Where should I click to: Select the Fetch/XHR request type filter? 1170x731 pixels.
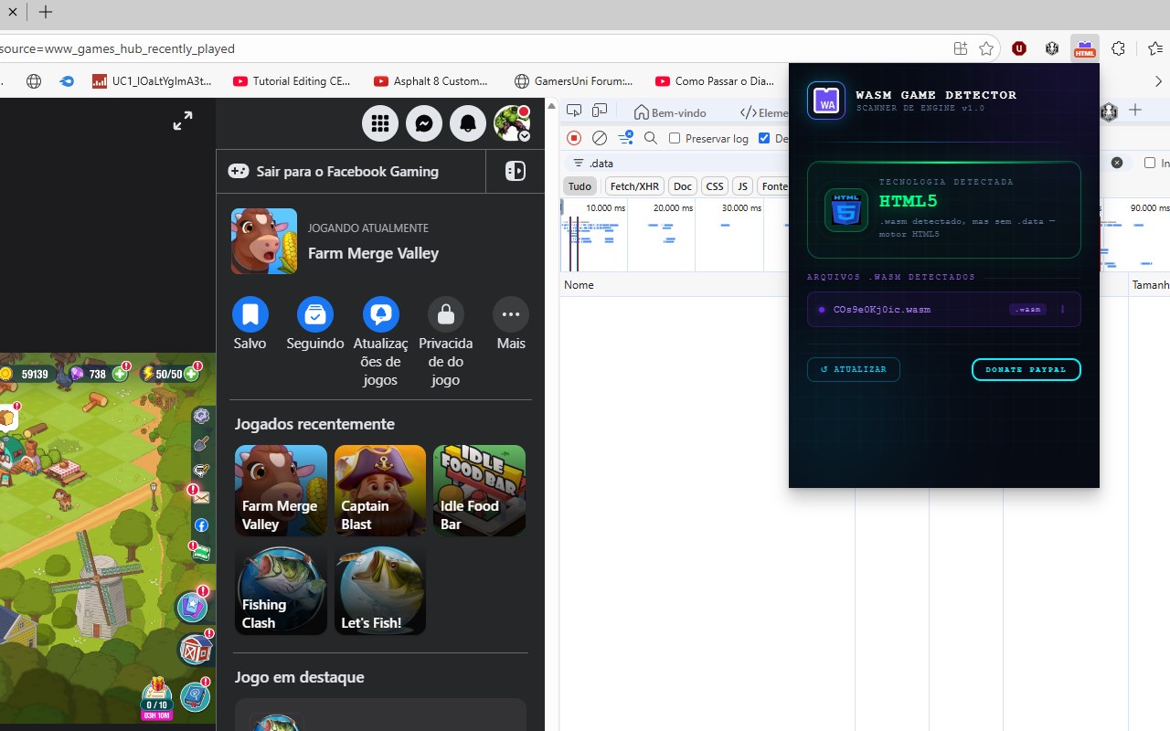(634, 186)
